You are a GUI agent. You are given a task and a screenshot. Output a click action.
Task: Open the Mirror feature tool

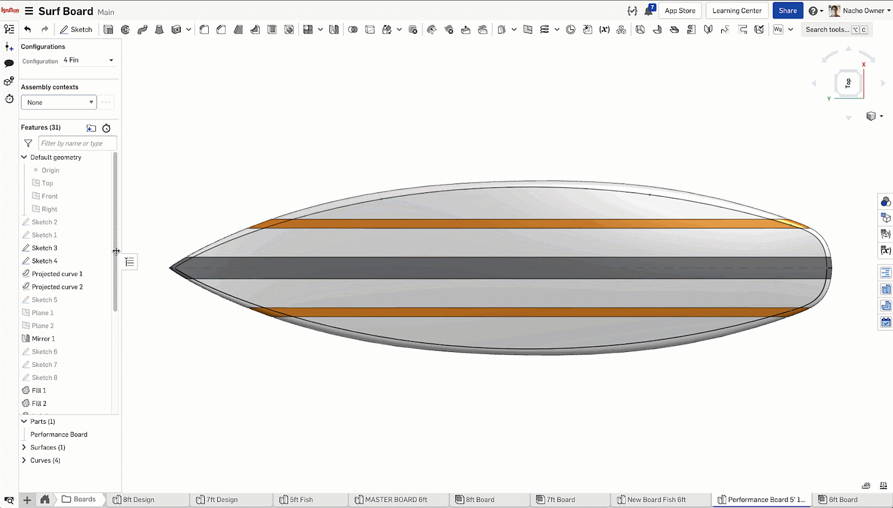coord(334,30)
